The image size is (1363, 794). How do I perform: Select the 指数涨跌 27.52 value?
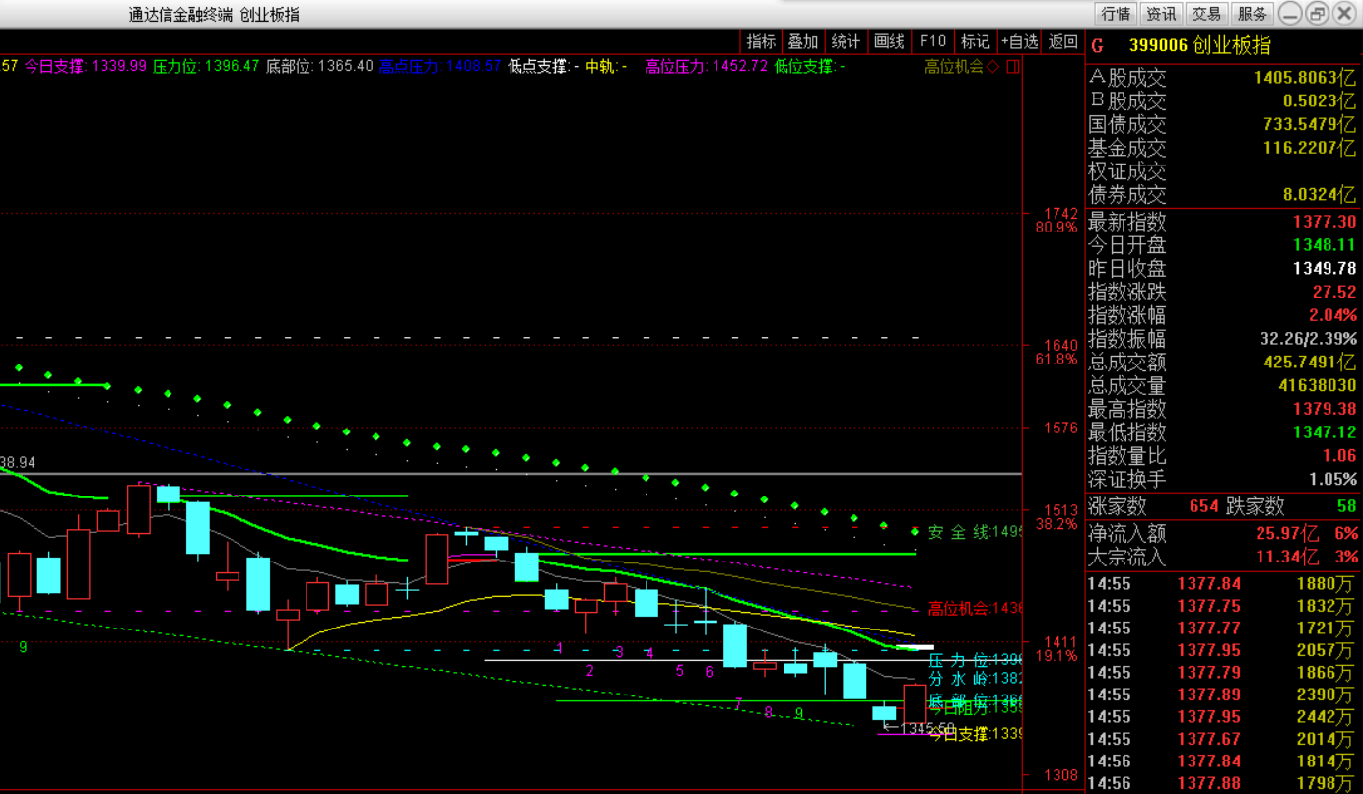[x=1334, y=293]
